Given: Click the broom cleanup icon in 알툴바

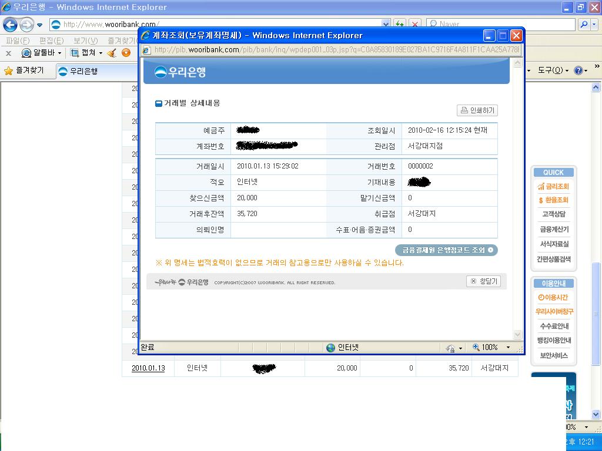Looking at the screenshot, I should click(112, 53).
